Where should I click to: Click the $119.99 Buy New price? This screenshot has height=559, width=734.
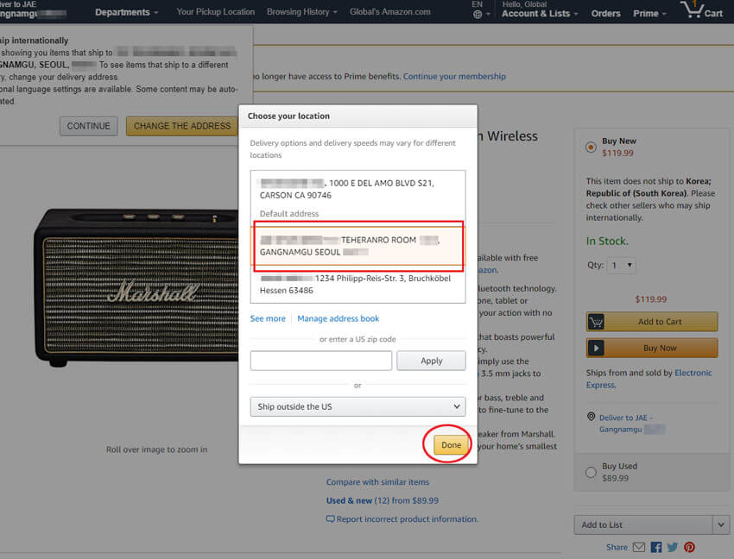pos(617,153)
